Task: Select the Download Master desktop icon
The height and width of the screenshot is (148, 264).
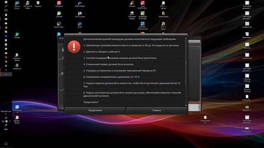Action: click(132, 15)
